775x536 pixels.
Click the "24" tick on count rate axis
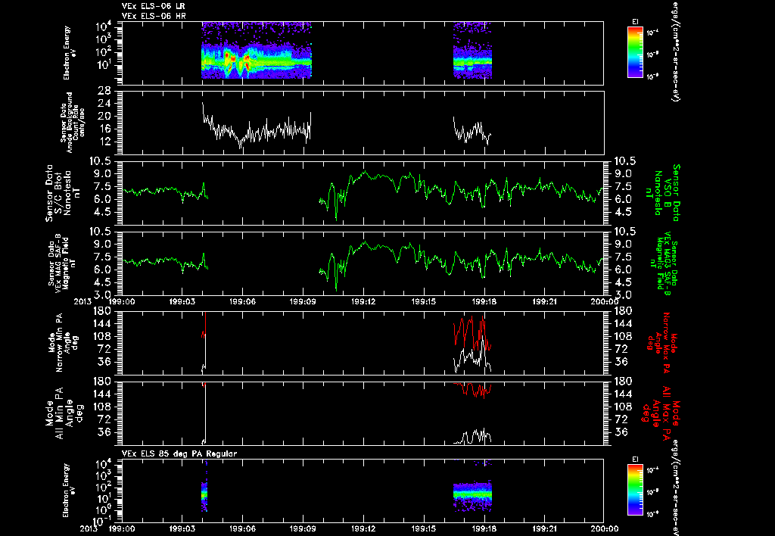tap(104, 104)
